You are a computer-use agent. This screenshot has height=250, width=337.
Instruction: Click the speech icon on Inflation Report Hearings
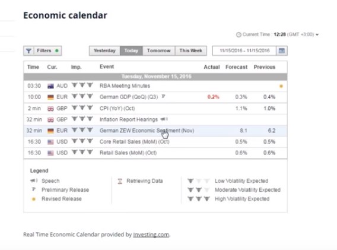[x=164, y=119]
